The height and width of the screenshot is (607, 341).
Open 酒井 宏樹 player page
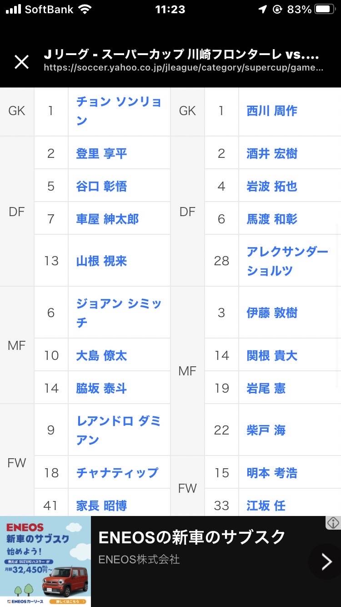272,153
